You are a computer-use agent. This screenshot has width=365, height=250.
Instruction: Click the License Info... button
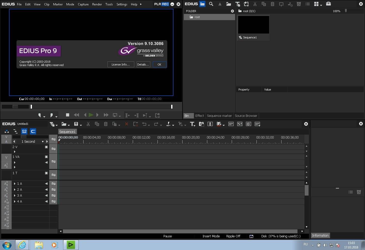(x=121, y=64)
